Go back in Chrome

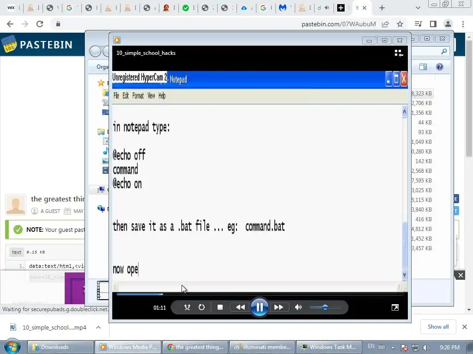point(10,24)
